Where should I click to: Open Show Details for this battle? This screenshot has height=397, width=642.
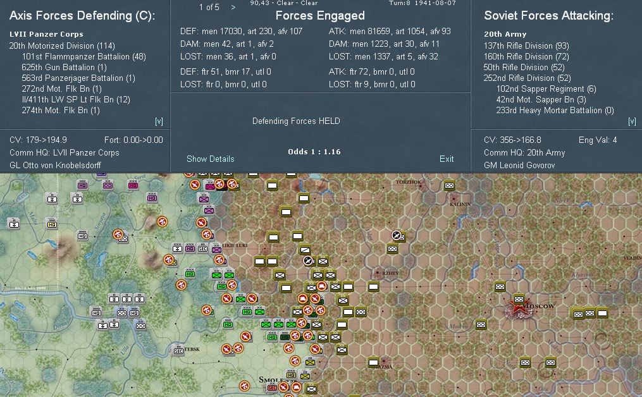pos(211,159)
